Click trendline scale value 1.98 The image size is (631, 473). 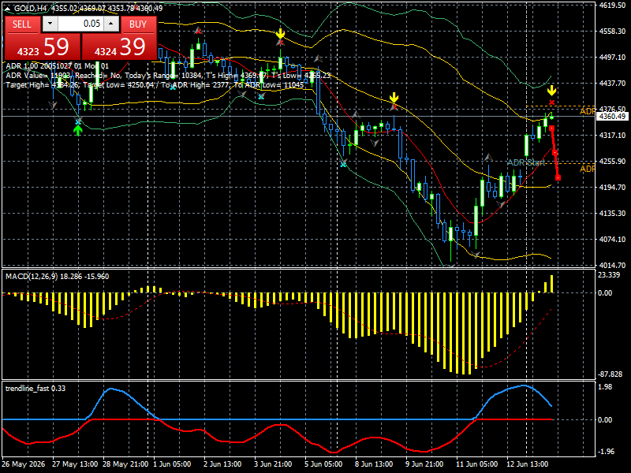(605, 386)
